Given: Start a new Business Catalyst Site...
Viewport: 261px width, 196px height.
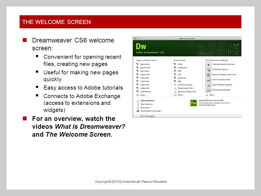Looking at the screenshot, I should 187,91.
